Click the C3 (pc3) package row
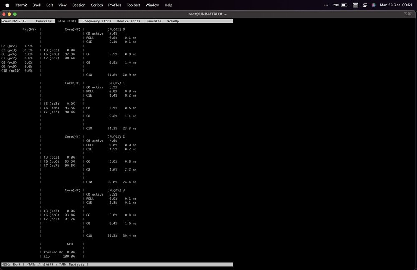Viewport: 417px width, 270px height. click(17, 50)
